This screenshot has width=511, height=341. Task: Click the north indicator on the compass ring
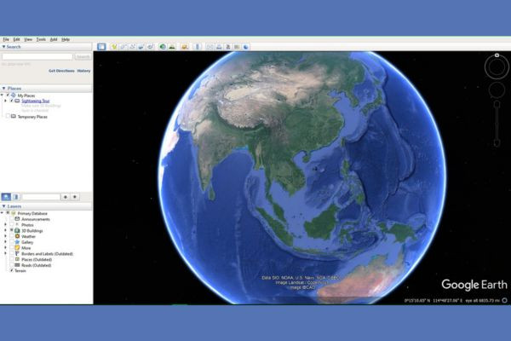pos(497,55)
